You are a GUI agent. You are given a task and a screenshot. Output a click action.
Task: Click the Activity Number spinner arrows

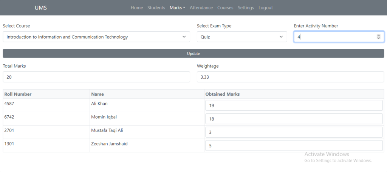378,37
